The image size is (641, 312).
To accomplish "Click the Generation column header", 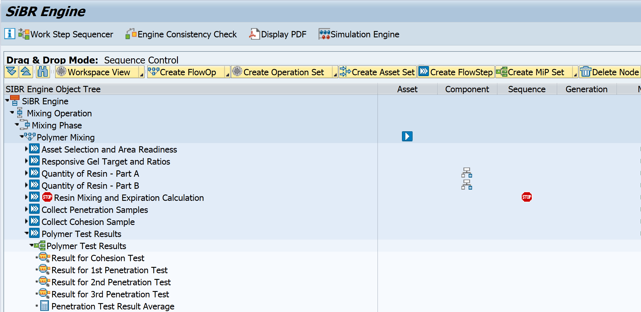I will pos(586,89).
